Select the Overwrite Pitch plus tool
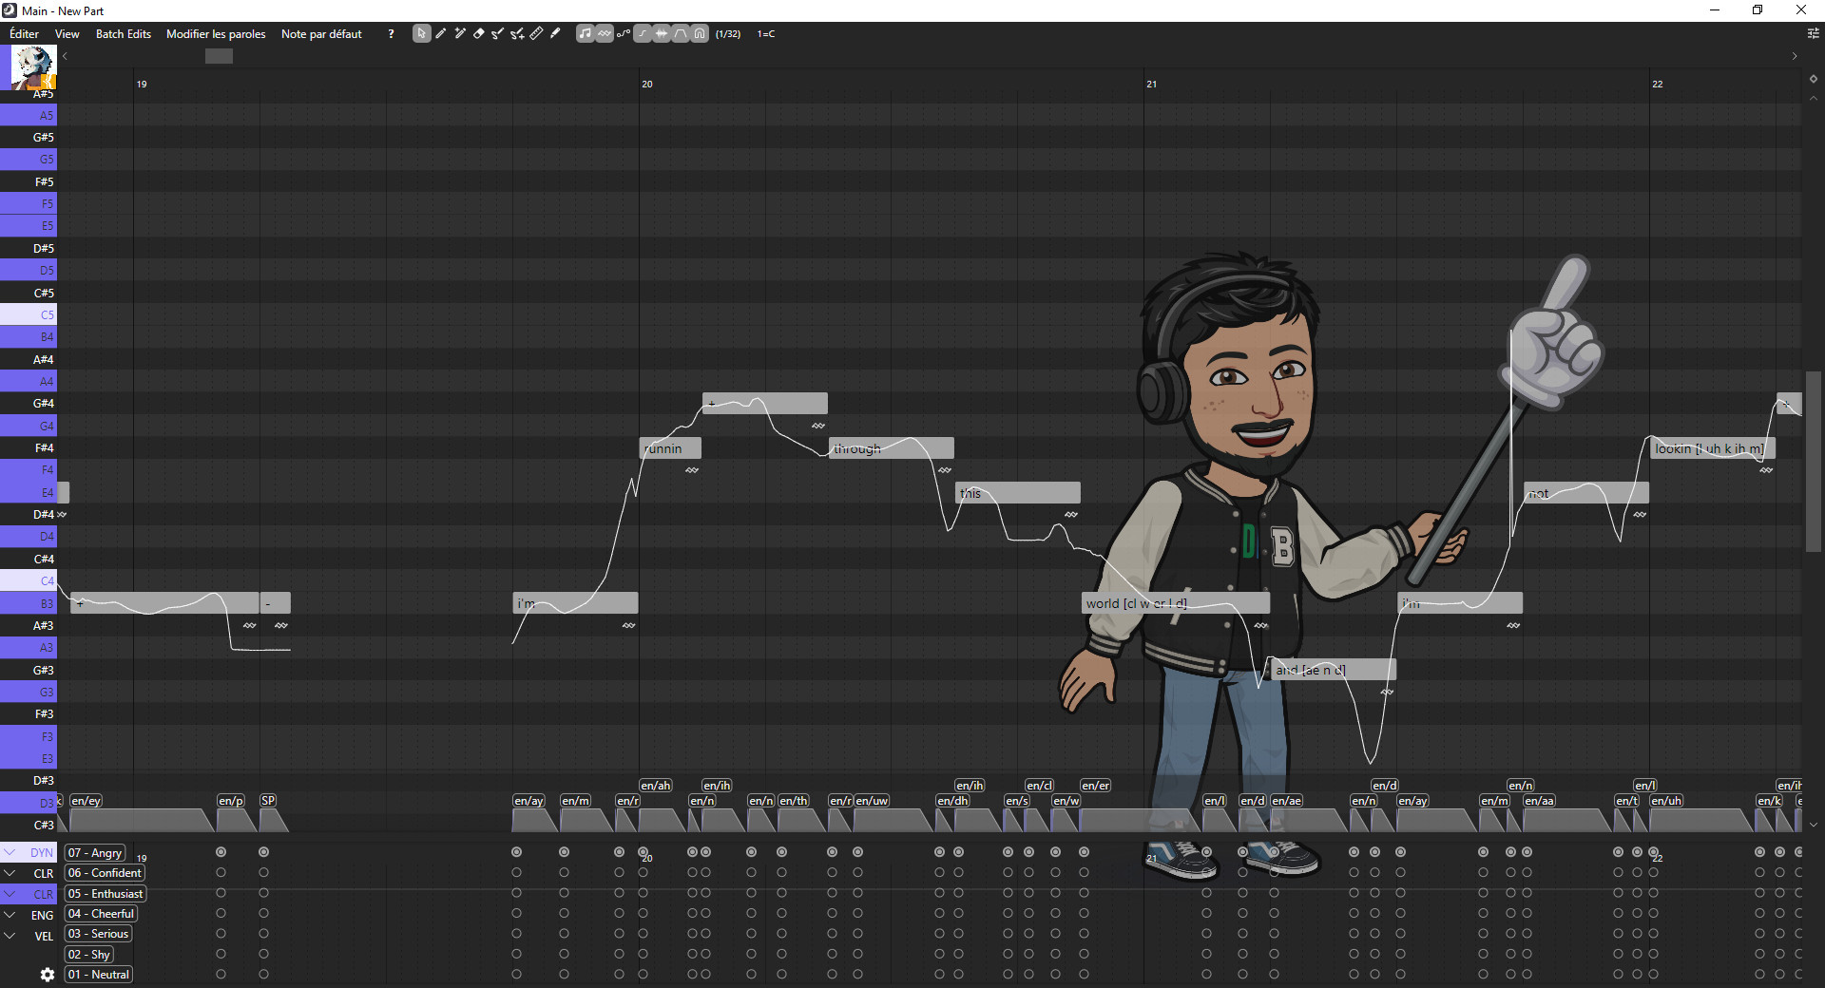 (x=517, y=34)
